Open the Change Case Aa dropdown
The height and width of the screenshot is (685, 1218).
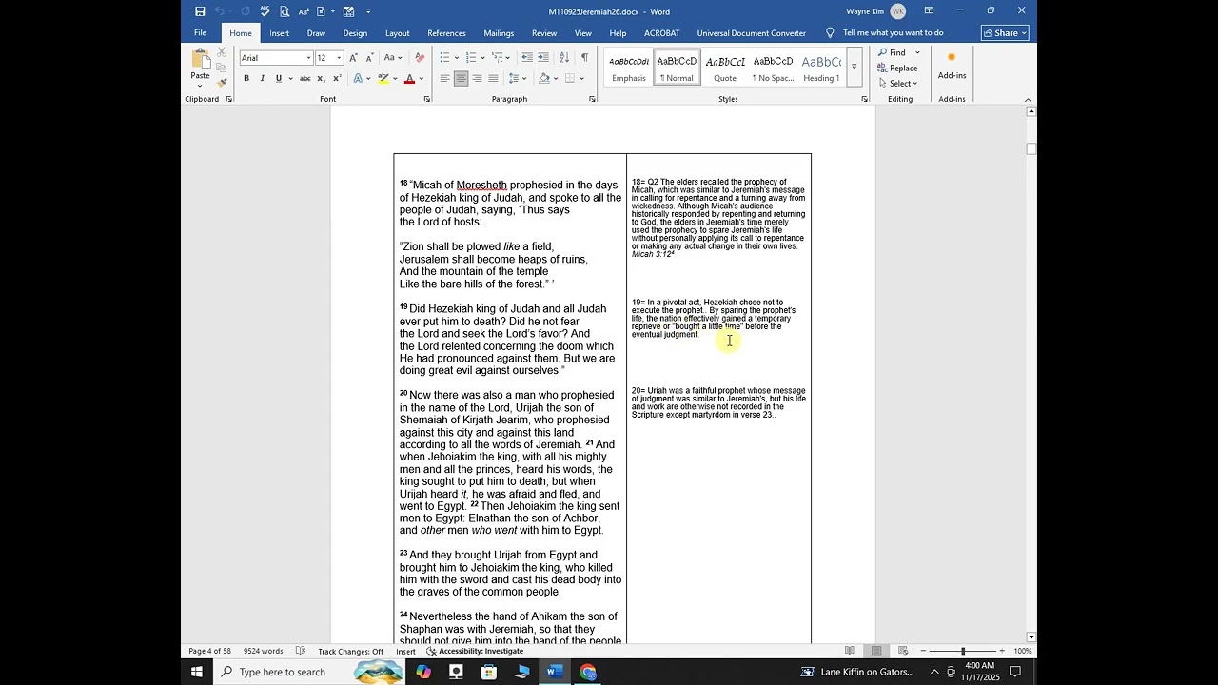tap(393, 58)
